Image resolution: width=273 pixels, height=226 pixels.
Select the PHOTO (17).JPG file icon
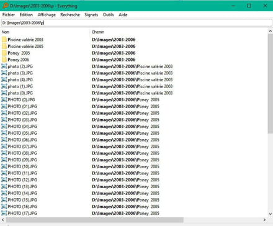pos(4,213)
